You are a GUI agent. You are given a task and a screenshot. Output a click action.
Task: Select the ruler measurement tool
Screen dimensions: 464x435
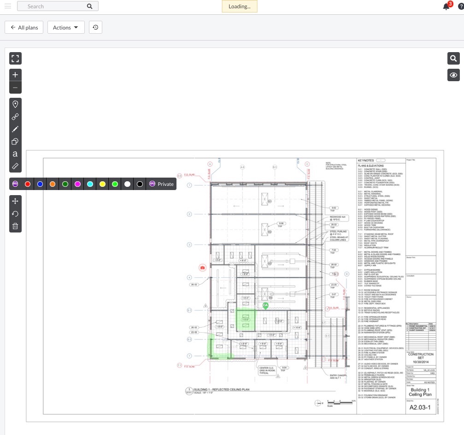coord(15,166)
